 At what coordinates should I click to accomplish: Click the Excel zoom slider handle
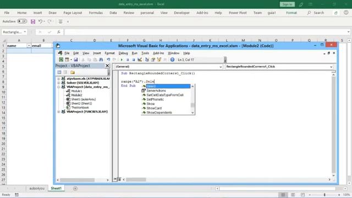click(x=324, y=195)
